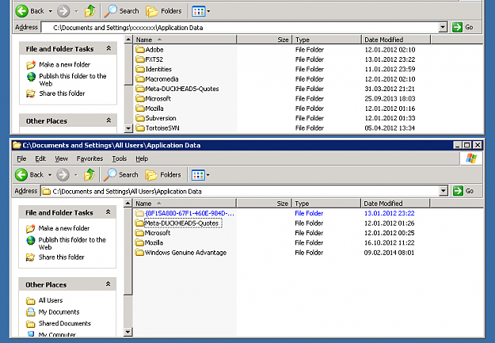Select FXTS2 folder icon

pyautogui.click(x=140, y=59)
